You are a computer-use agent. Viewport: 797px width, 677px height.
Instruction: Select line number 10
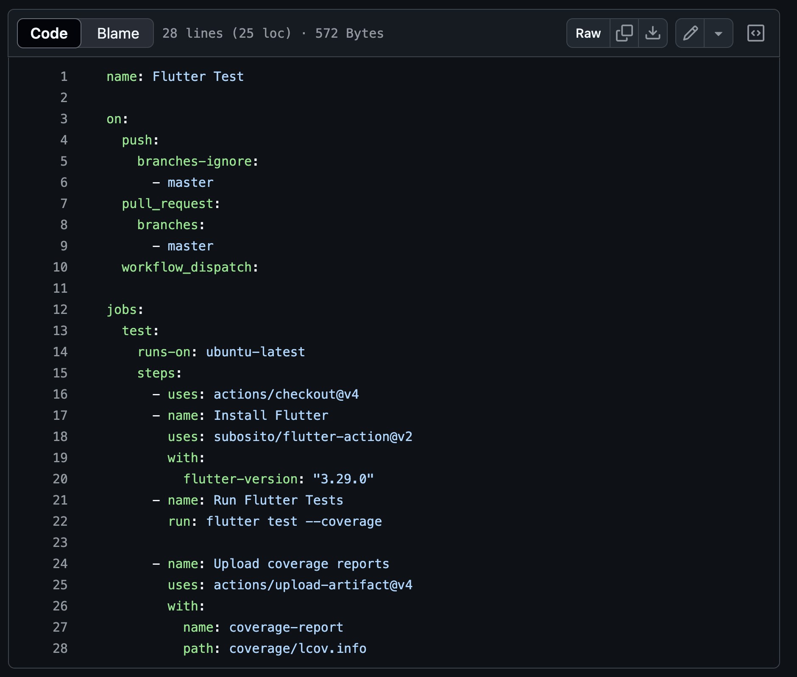60,267
